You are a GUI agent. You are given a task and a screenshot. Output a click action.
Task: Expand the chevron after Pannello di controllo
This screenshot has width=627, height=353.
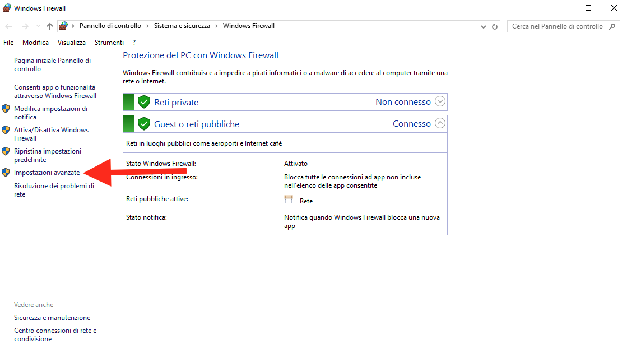click(x=147, y=26)
